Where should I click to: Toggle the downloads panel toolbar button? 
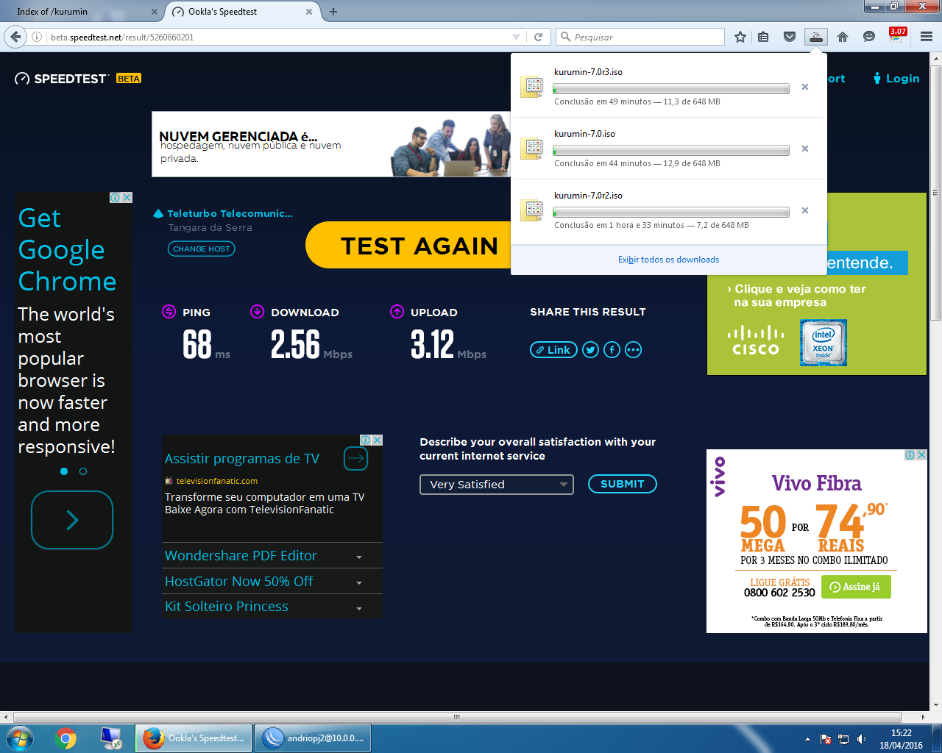[815, 37]
